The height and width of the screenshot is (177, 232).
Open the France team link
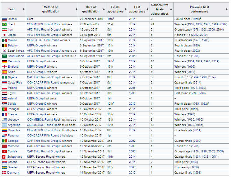click(12, 114)
